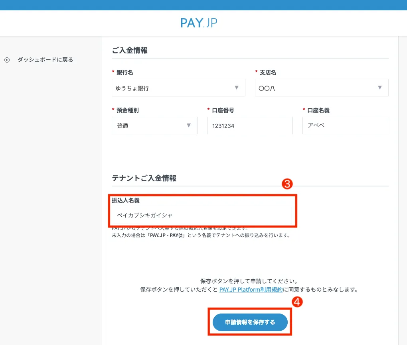Click the テナントご入金情報 section heading
Viewport: 407px width, 345px height.
[x=144, y=178]
